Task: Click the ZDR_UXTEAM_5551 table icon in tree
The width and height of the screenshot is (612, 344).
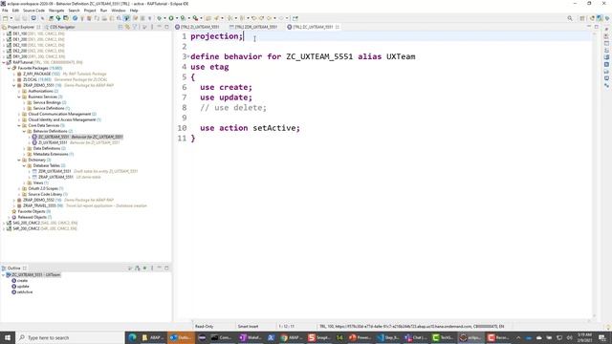Action: 34,171
